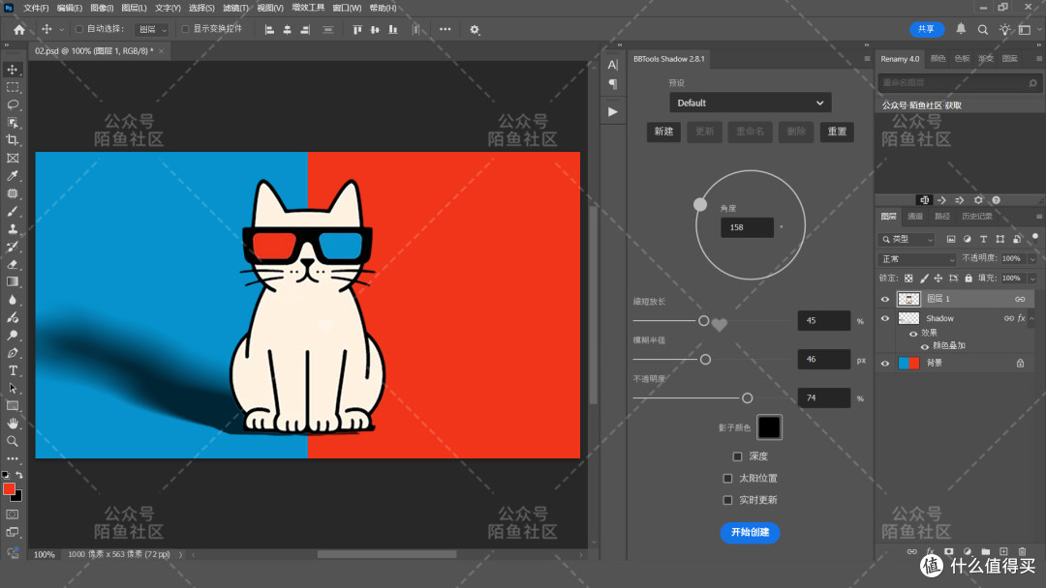Select the Eraser tool

(13, 264)
